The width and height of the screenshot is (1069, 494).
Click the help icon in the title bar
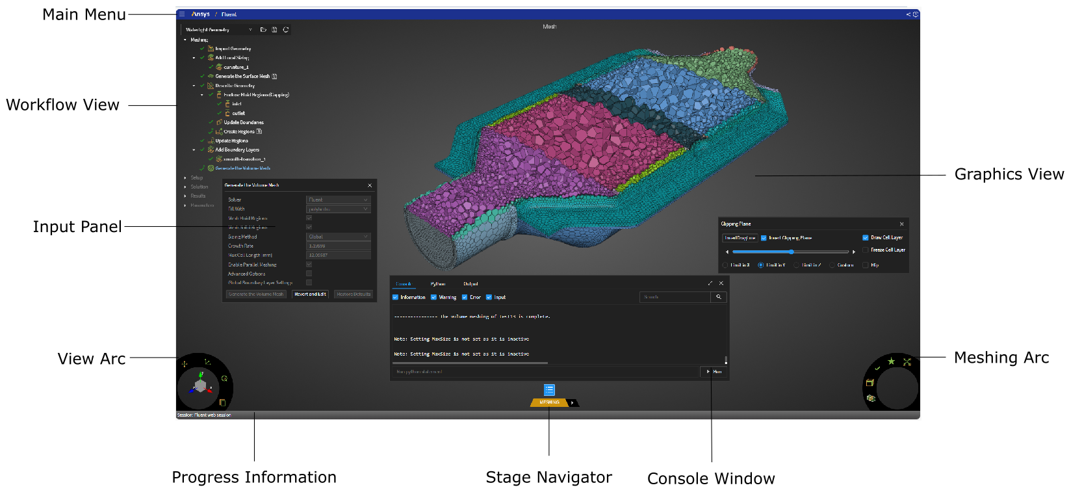[916, 14]
